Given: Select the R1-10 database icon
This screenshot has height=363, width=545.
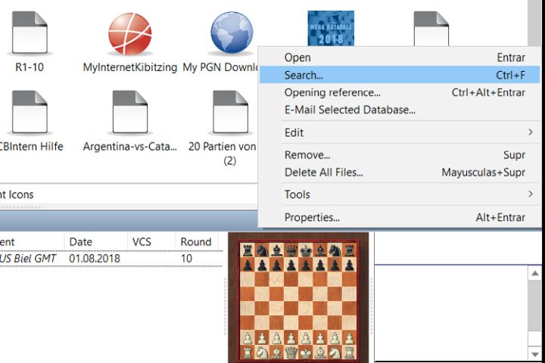Looking at the screenshot, I should [30, 31].
